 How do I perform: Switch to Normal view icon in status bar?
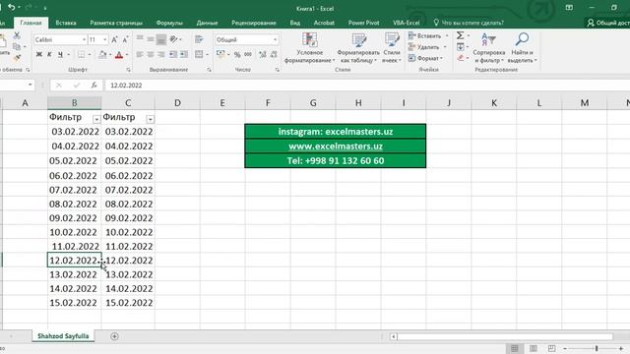click(x=514, y=348)
